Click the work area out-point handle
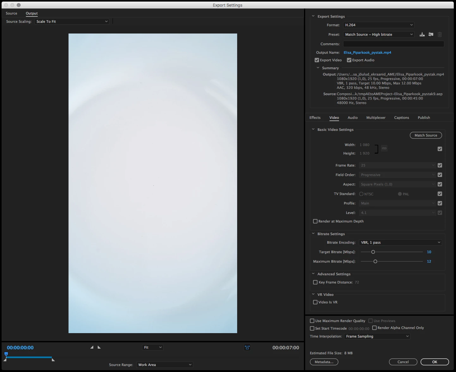Image resolution: width=456 pixels, height=372 pixels. tap(53, 360)
